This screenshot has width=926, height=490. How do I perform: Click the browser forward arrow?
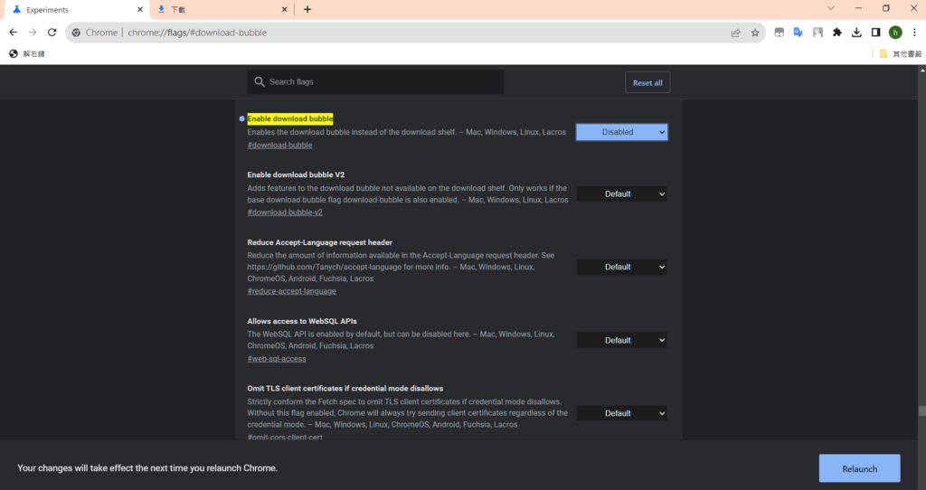(33, 33)
